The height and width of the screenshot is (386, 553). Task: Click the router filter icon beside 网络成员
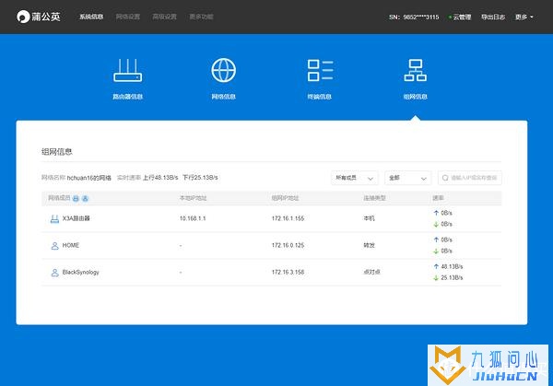tap(76, 198)
